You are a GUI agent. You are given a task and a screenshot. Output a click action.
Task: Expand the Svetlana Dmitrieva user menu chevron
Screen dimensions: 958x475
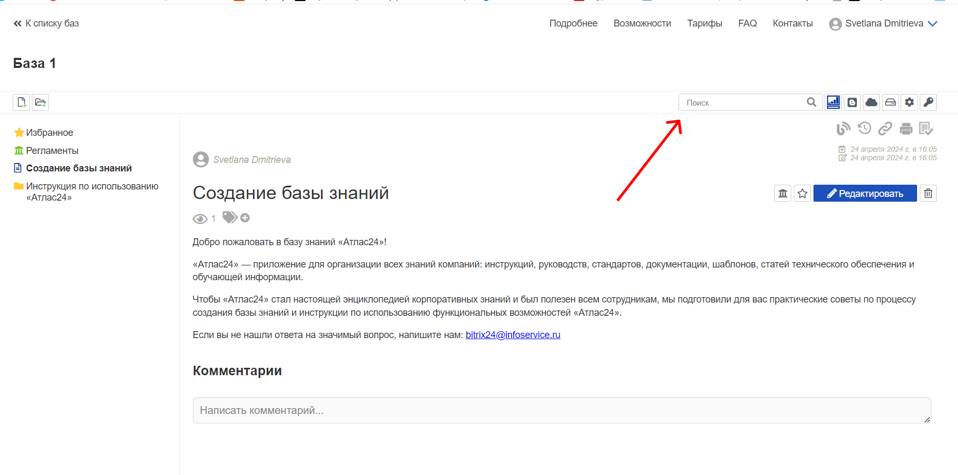[x=932, y=24]
